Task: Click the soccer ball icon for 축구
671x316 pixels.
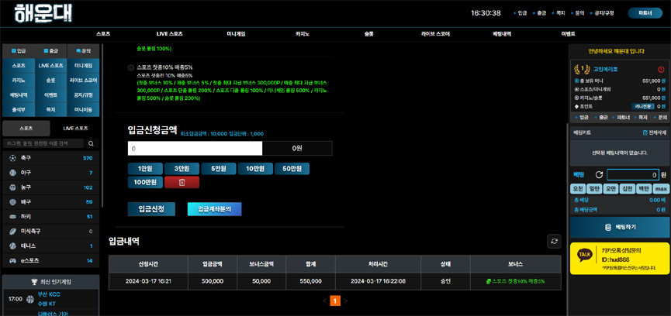Action: 12,158
